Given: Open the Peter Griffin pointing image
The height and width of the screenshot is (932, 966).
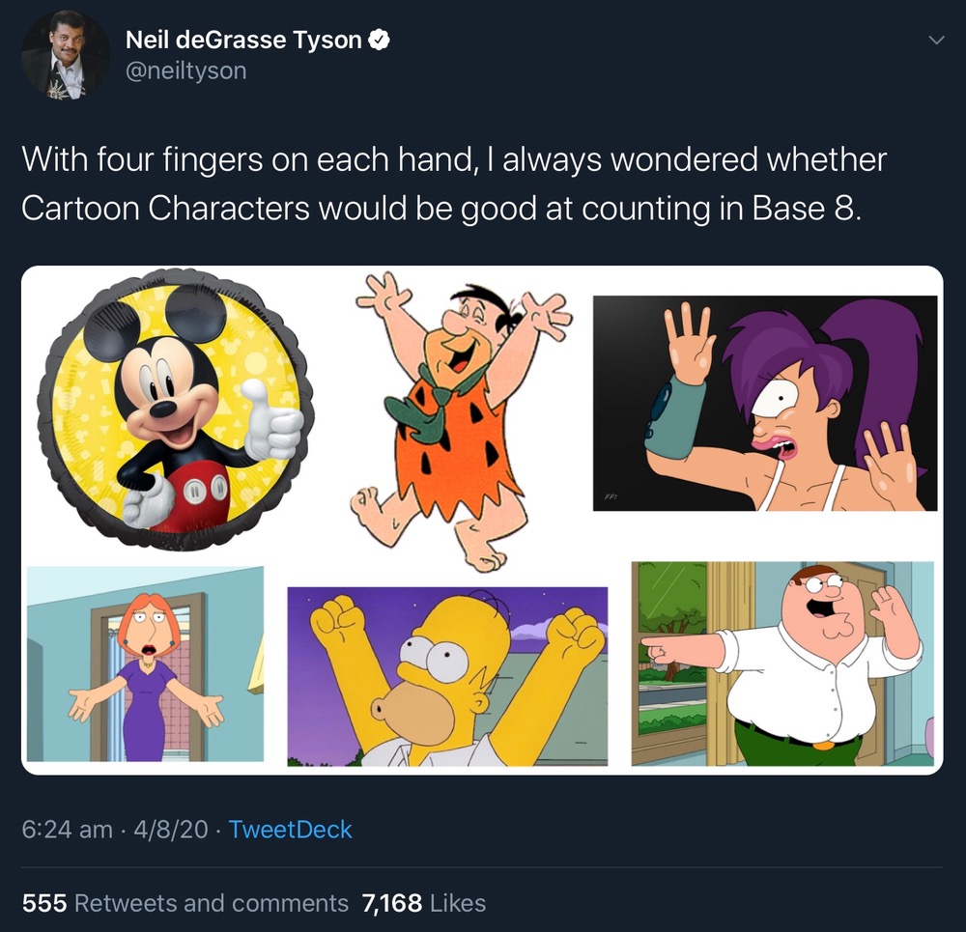Looking at the screenshot, I should (782, 663).
